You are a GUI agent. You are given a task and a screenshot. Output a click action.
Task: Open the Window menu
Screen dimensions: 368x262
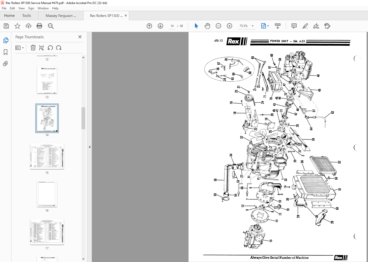point(43,8)
